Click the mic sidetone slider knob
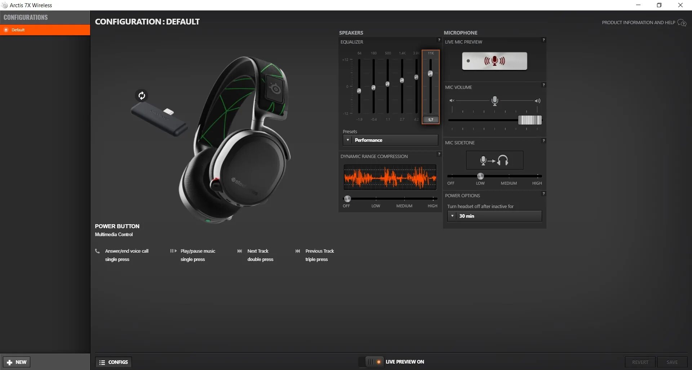The height and width of the screenshot is (370, 692). click(x=480, y=176)
